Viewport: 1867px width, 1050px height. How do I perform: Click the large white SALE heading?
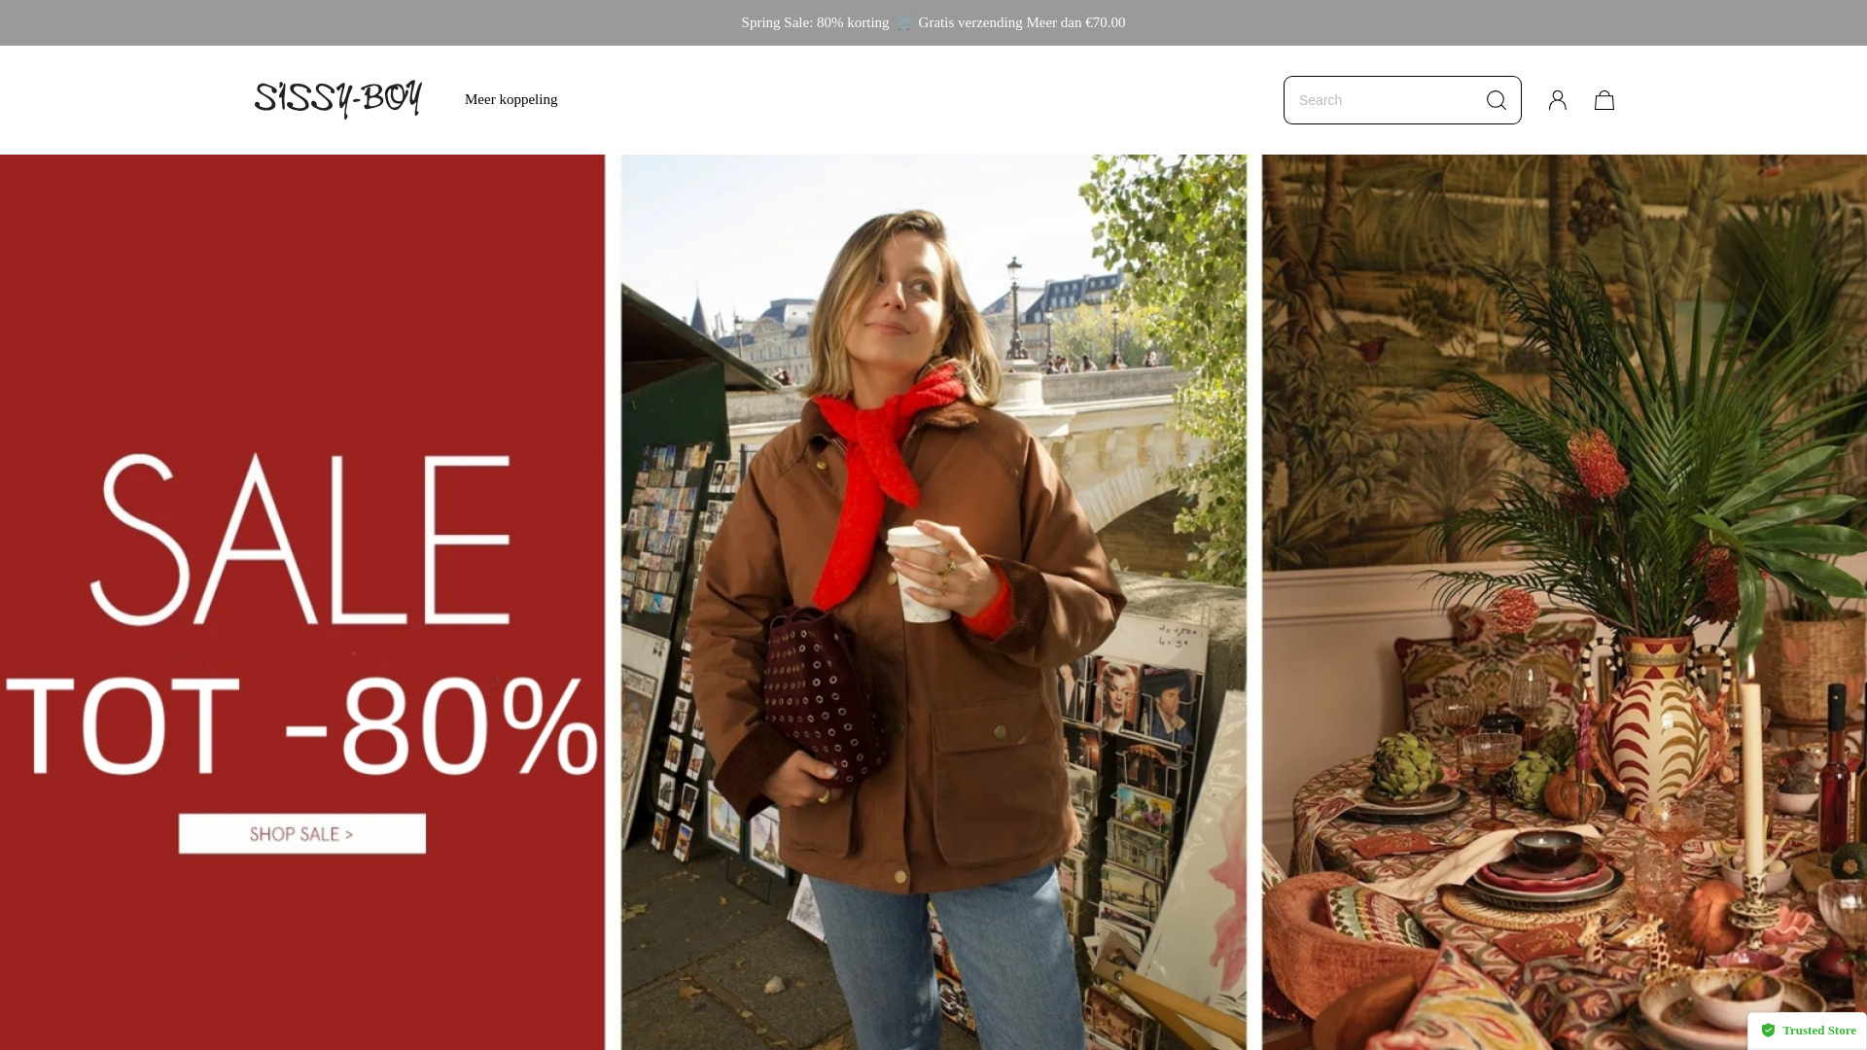(x=299, y=540)
